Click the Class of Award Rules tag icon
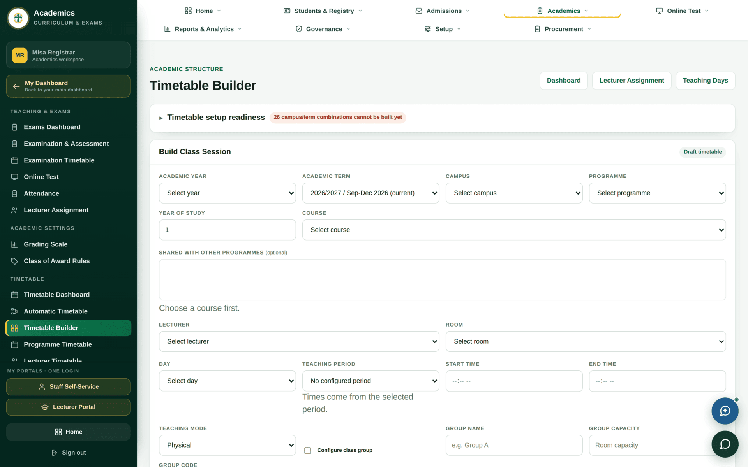 pyautogui.click(x=14, y=261)
